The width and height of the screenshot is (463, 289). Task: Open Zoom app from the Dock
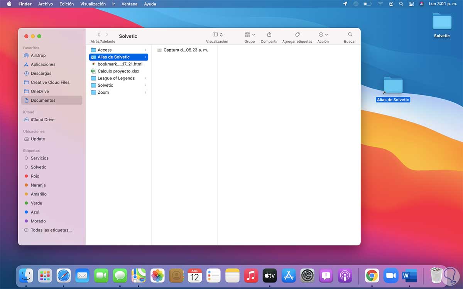pos(391,276)
